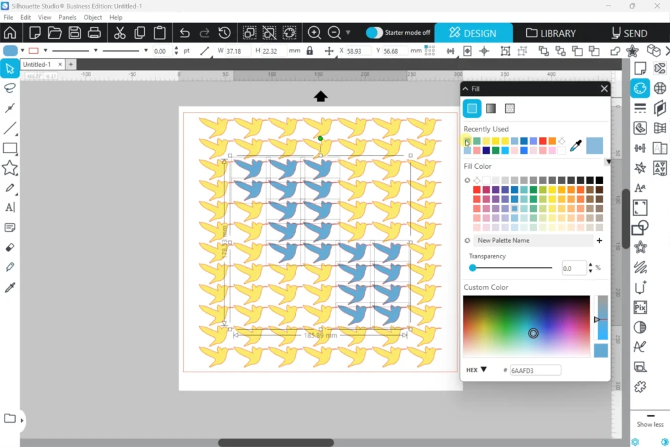The height and width of the screenshot is (447, 670).
Task: Switch to the LIBRARY tab
Action: point(550,33)
